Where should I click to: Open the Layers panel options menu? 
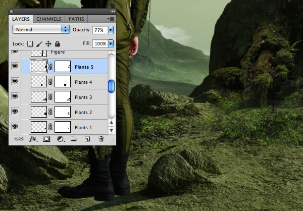tap(111, 19)
